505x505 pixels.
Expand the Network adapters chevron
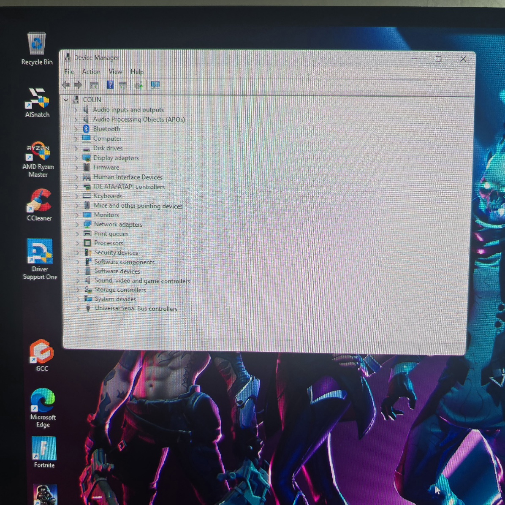click(x=77, y=225)
